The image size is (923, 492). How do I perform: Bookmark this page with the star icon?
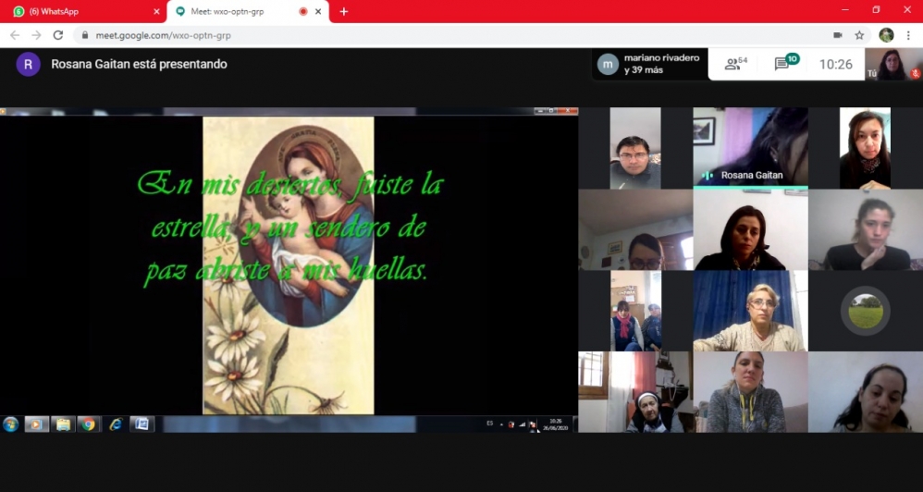pyautogui.click(x=859, y=35)
